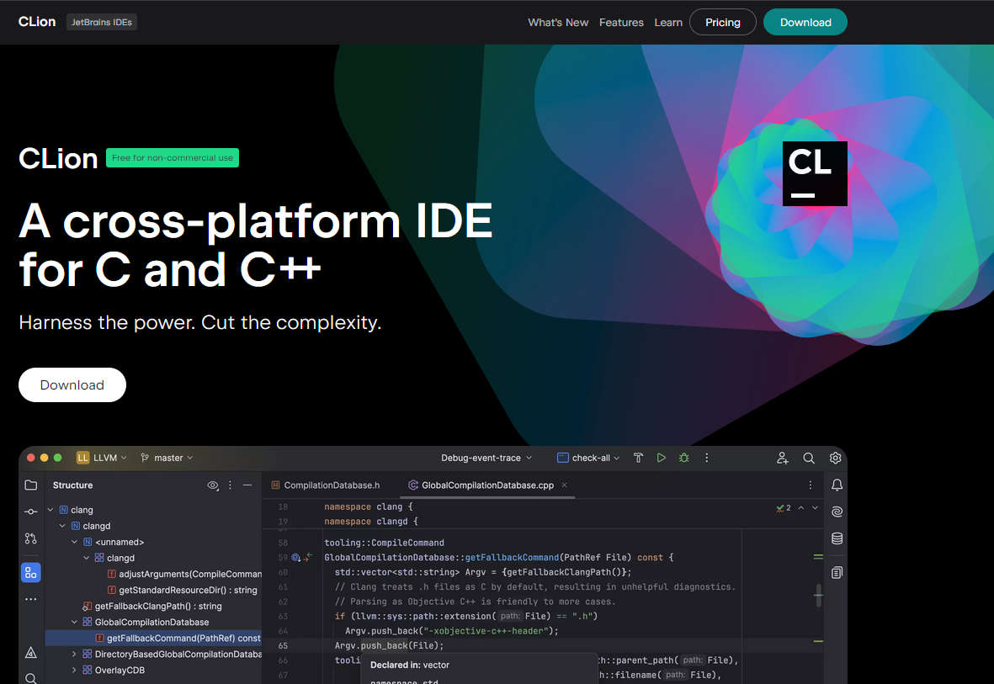Open the Pull Requests tool window icon
The width and height of the screenshot is (994, 684).
pyautogui.click(x=30, y=538)
